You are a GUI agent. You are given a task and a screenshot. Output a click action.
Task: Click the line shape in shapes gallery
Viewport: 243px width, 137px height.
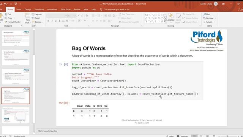(149, 15)
